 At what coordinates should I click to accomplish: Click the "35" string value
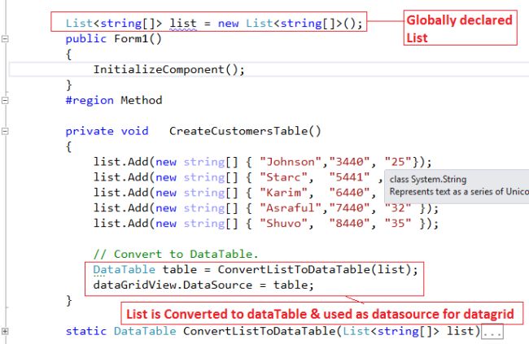[398, 224]
